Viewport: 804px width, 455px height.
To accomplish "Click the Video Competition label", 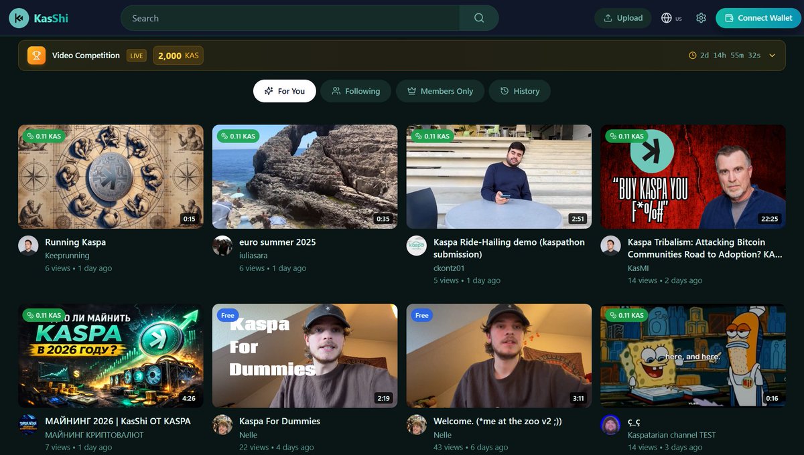I will (x=86, y=56).
